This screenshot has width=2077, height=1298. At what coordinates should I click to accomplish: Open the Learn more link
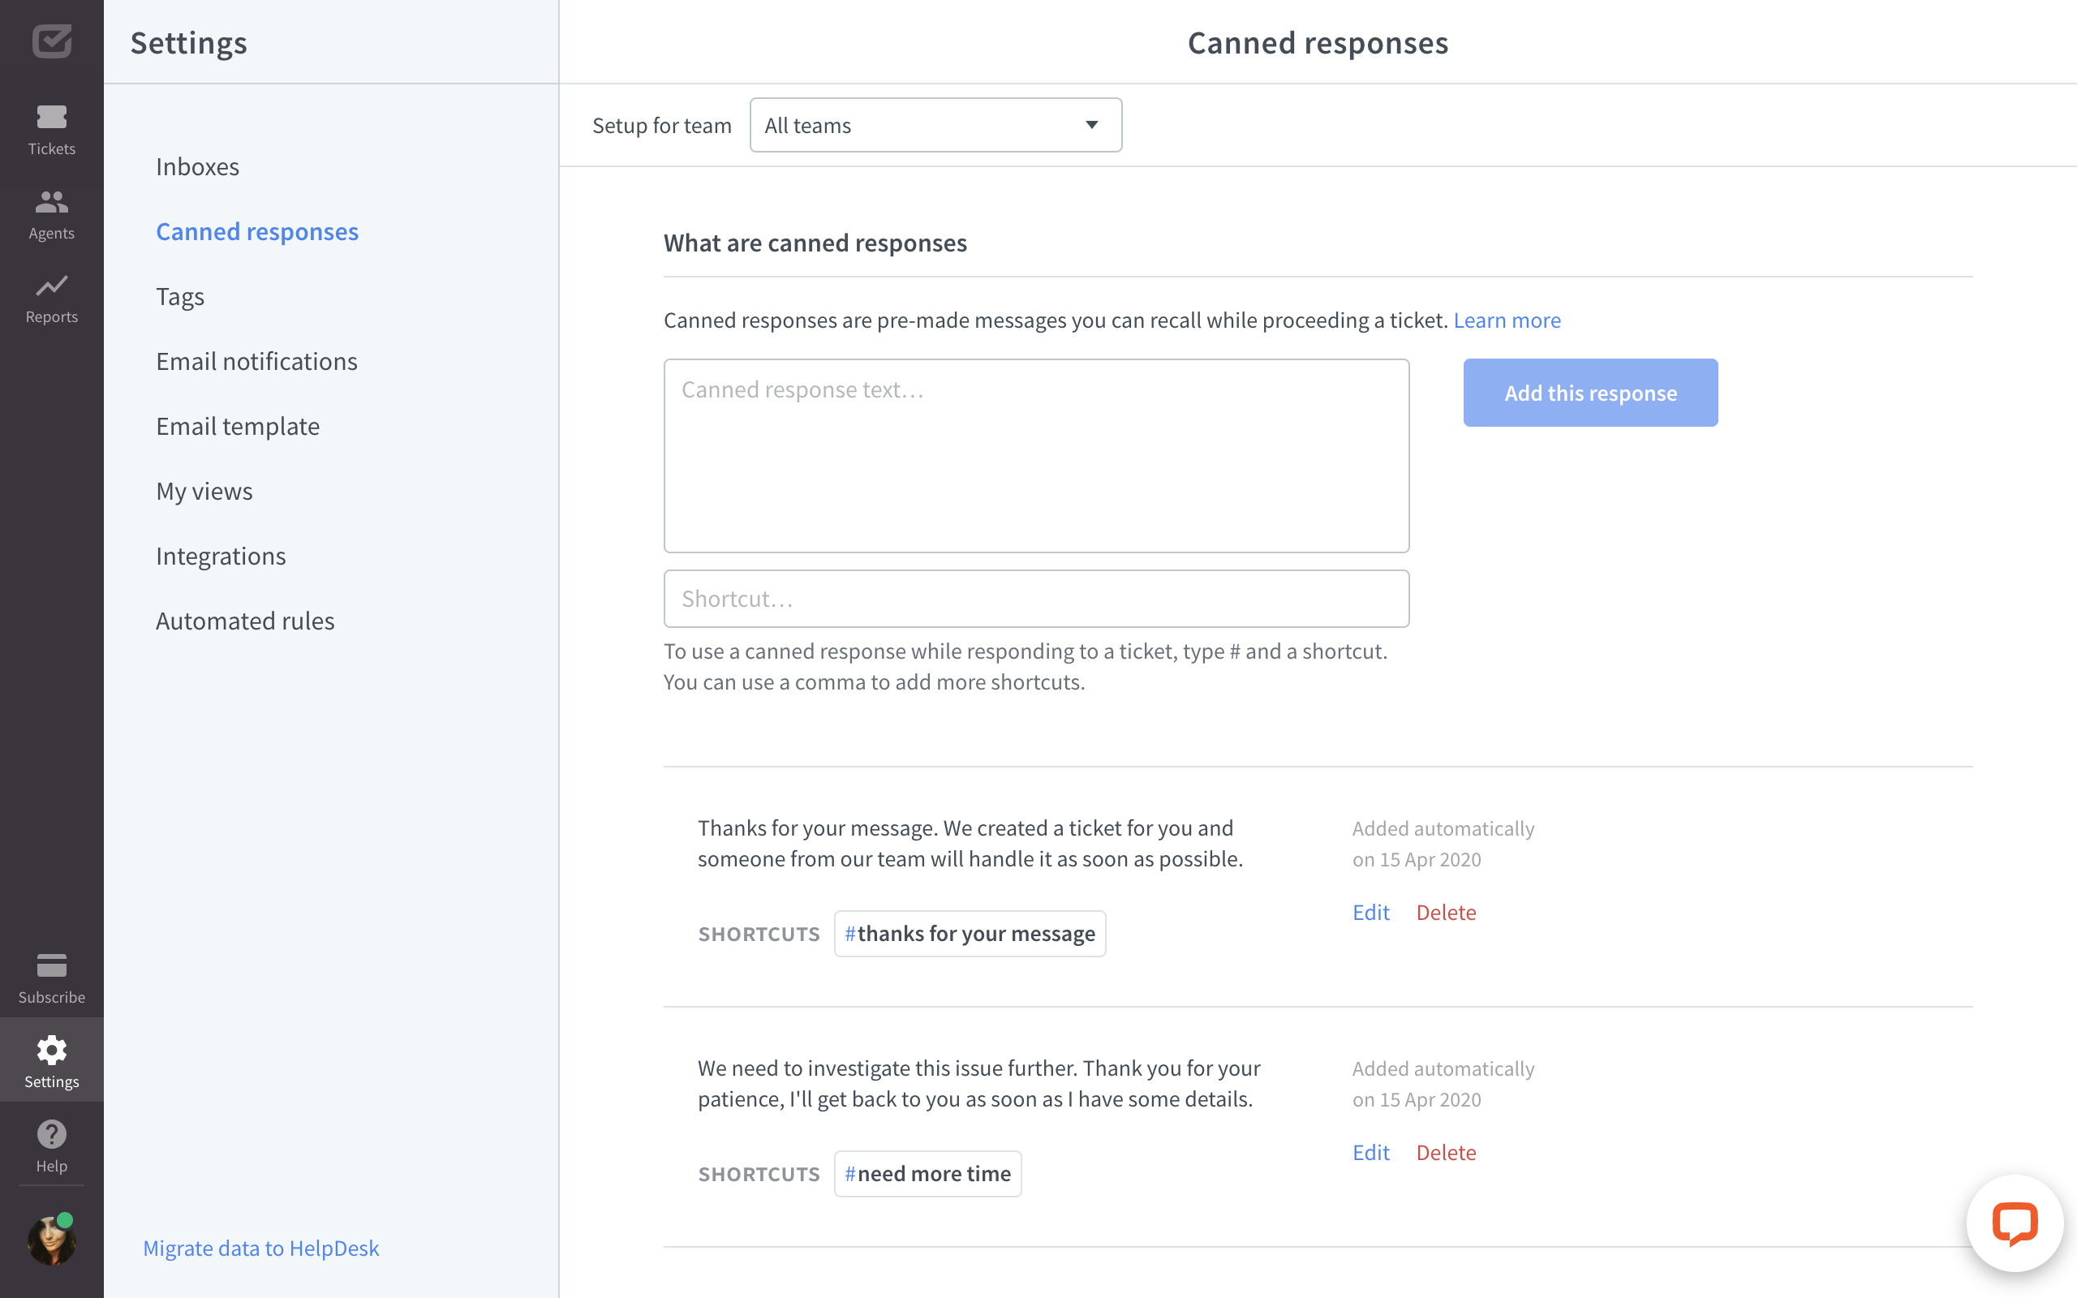tap(1507, 320)
